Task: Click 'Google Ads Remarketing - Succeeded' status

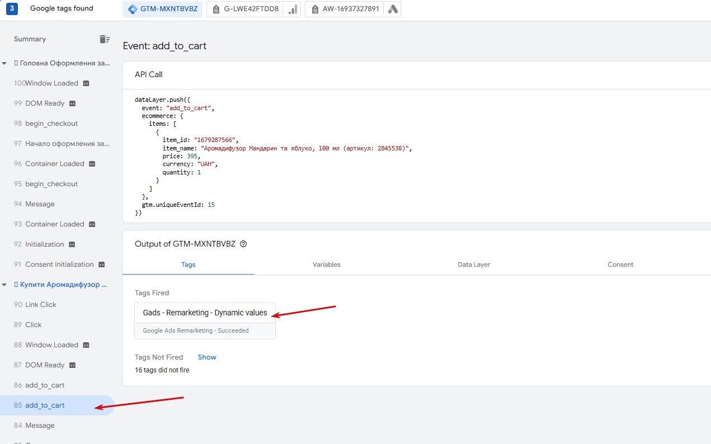Action: click(x=196, y=330)
